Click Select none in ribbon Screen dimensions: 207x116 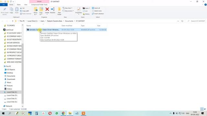tap(97, 11)
